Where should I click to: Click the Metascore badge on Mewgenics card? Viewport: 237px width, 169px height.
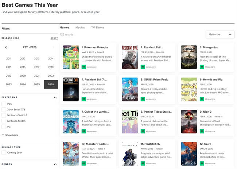pyautogui.click(x=202, y=67)
